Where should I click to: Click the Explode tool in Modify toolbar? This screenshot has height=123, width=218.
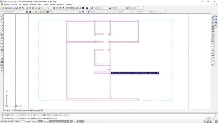[213, 65]
